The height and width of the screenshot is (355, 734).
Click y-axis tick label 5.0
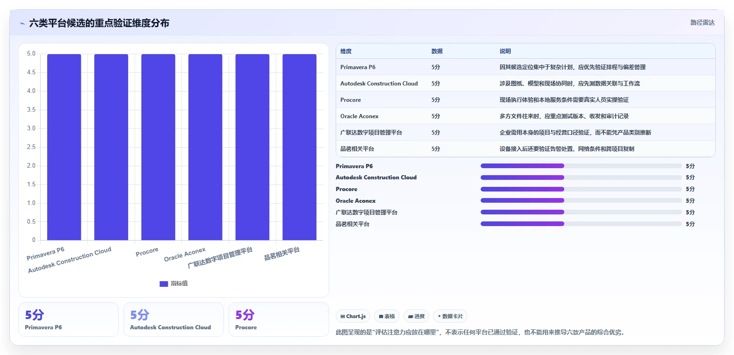click(31, 54)
